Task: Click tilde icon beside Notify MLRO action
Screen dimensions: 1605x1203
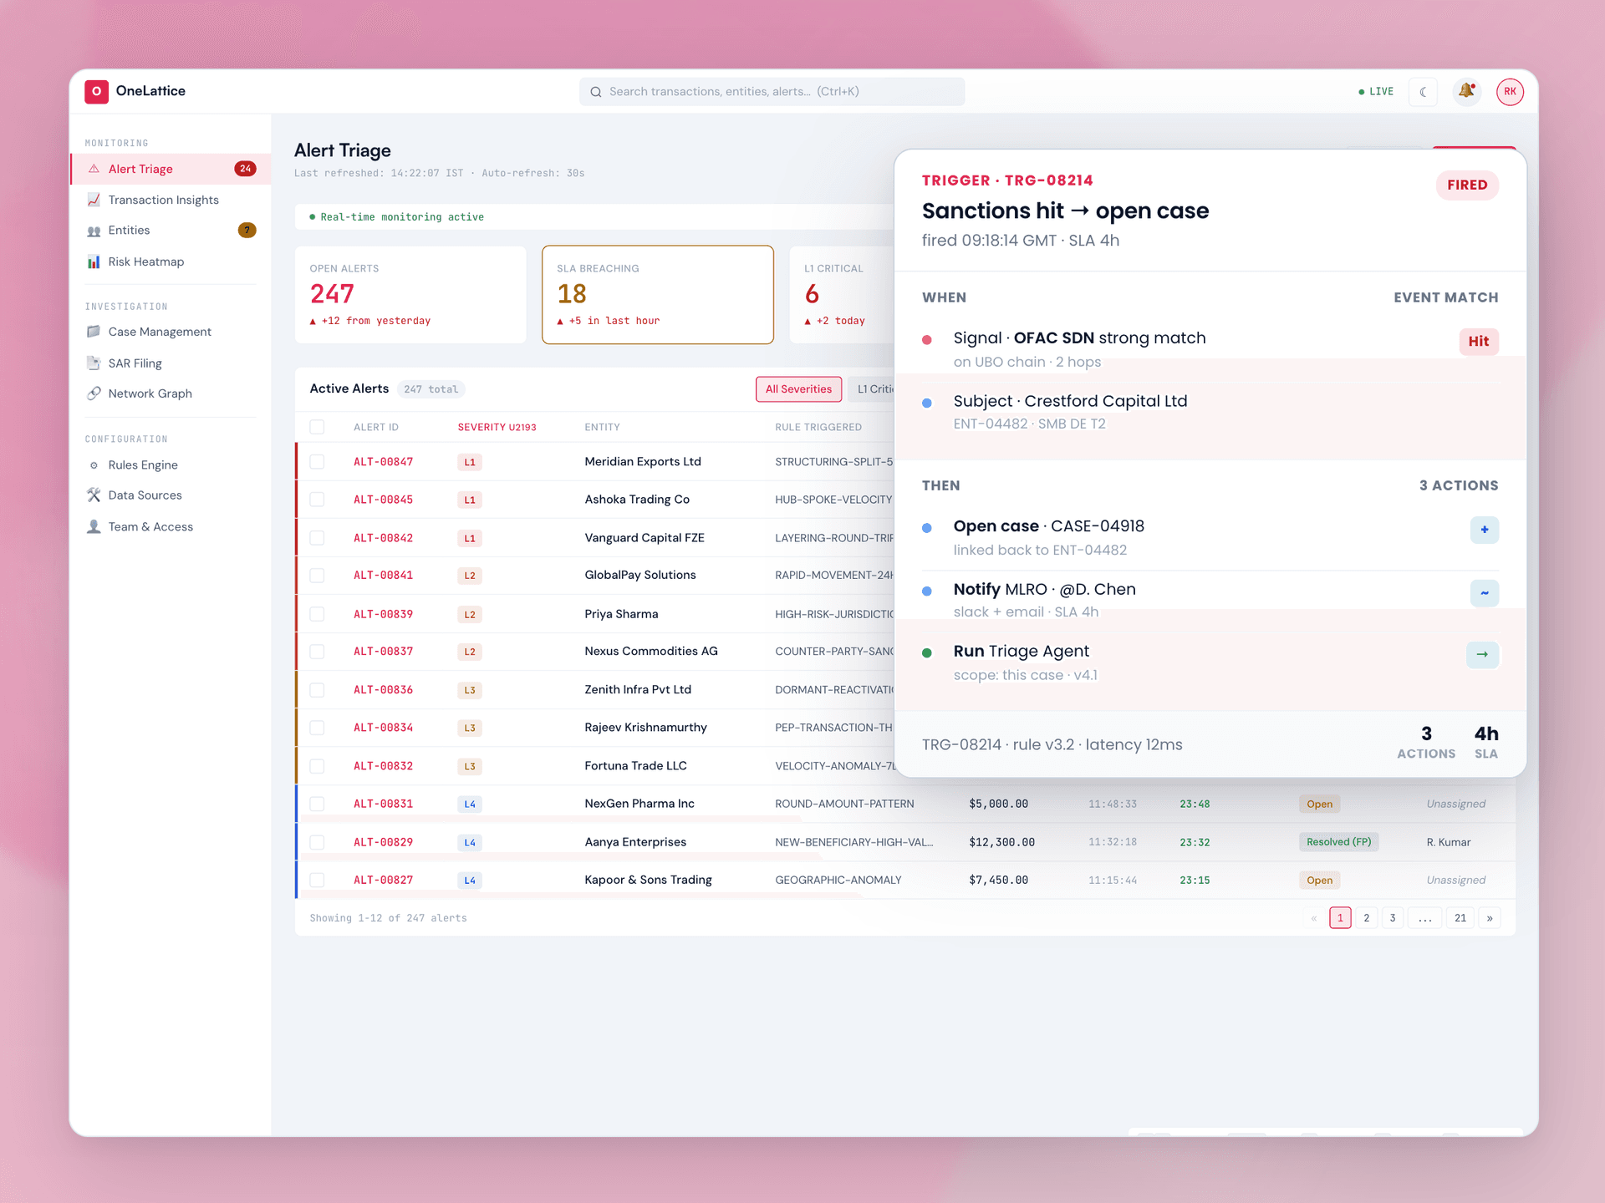Action: [x=1485, y=593]
